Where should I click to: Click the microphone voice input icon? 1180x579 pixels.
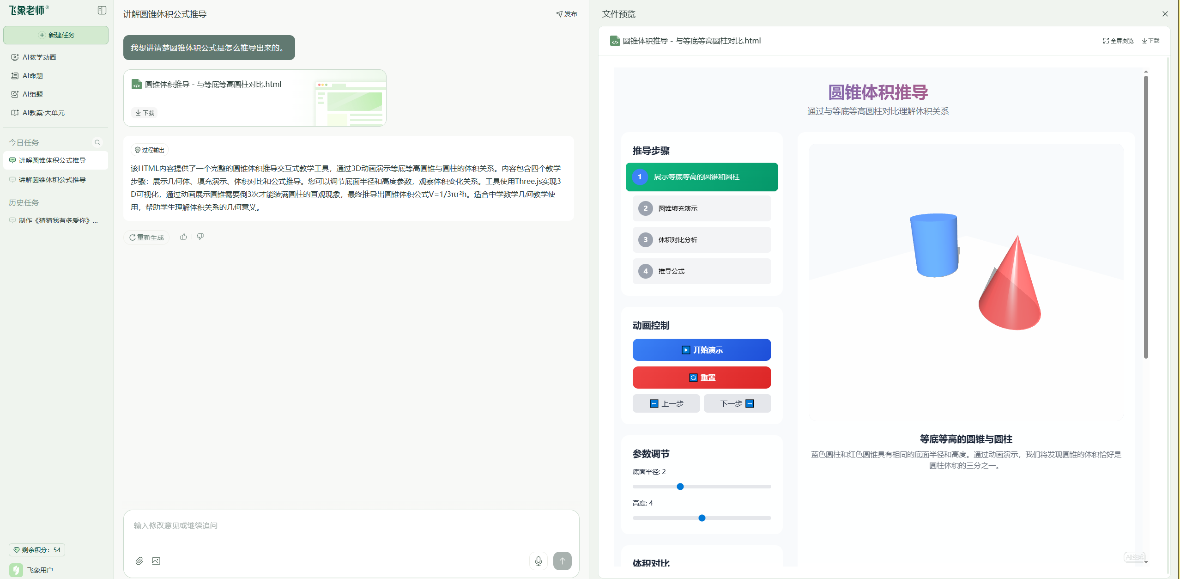tap(538, 561)
